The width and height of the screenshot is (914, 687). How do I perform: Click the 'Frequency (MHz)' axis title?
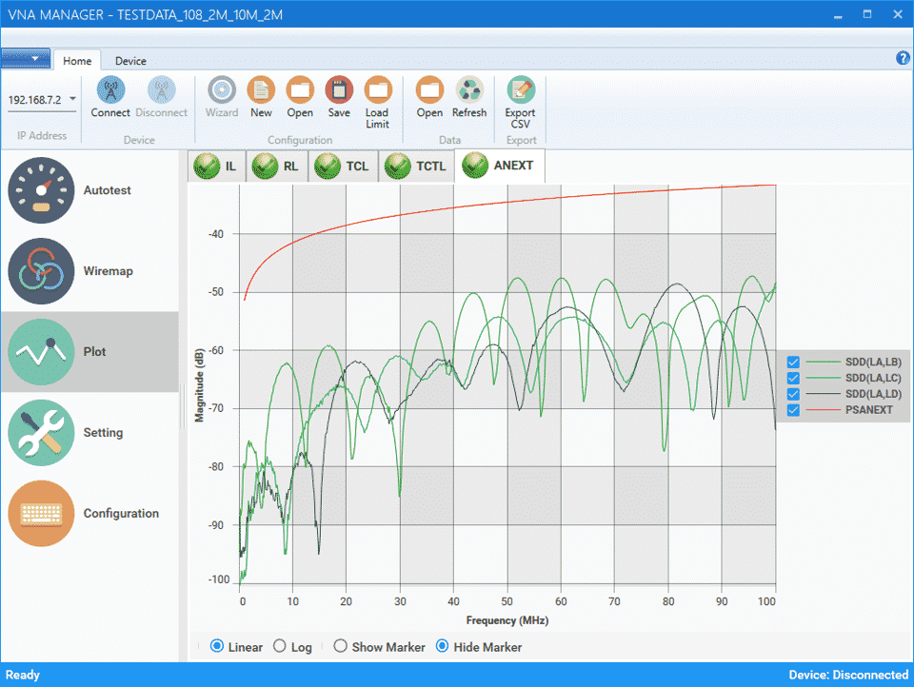(x=507, y=620)
